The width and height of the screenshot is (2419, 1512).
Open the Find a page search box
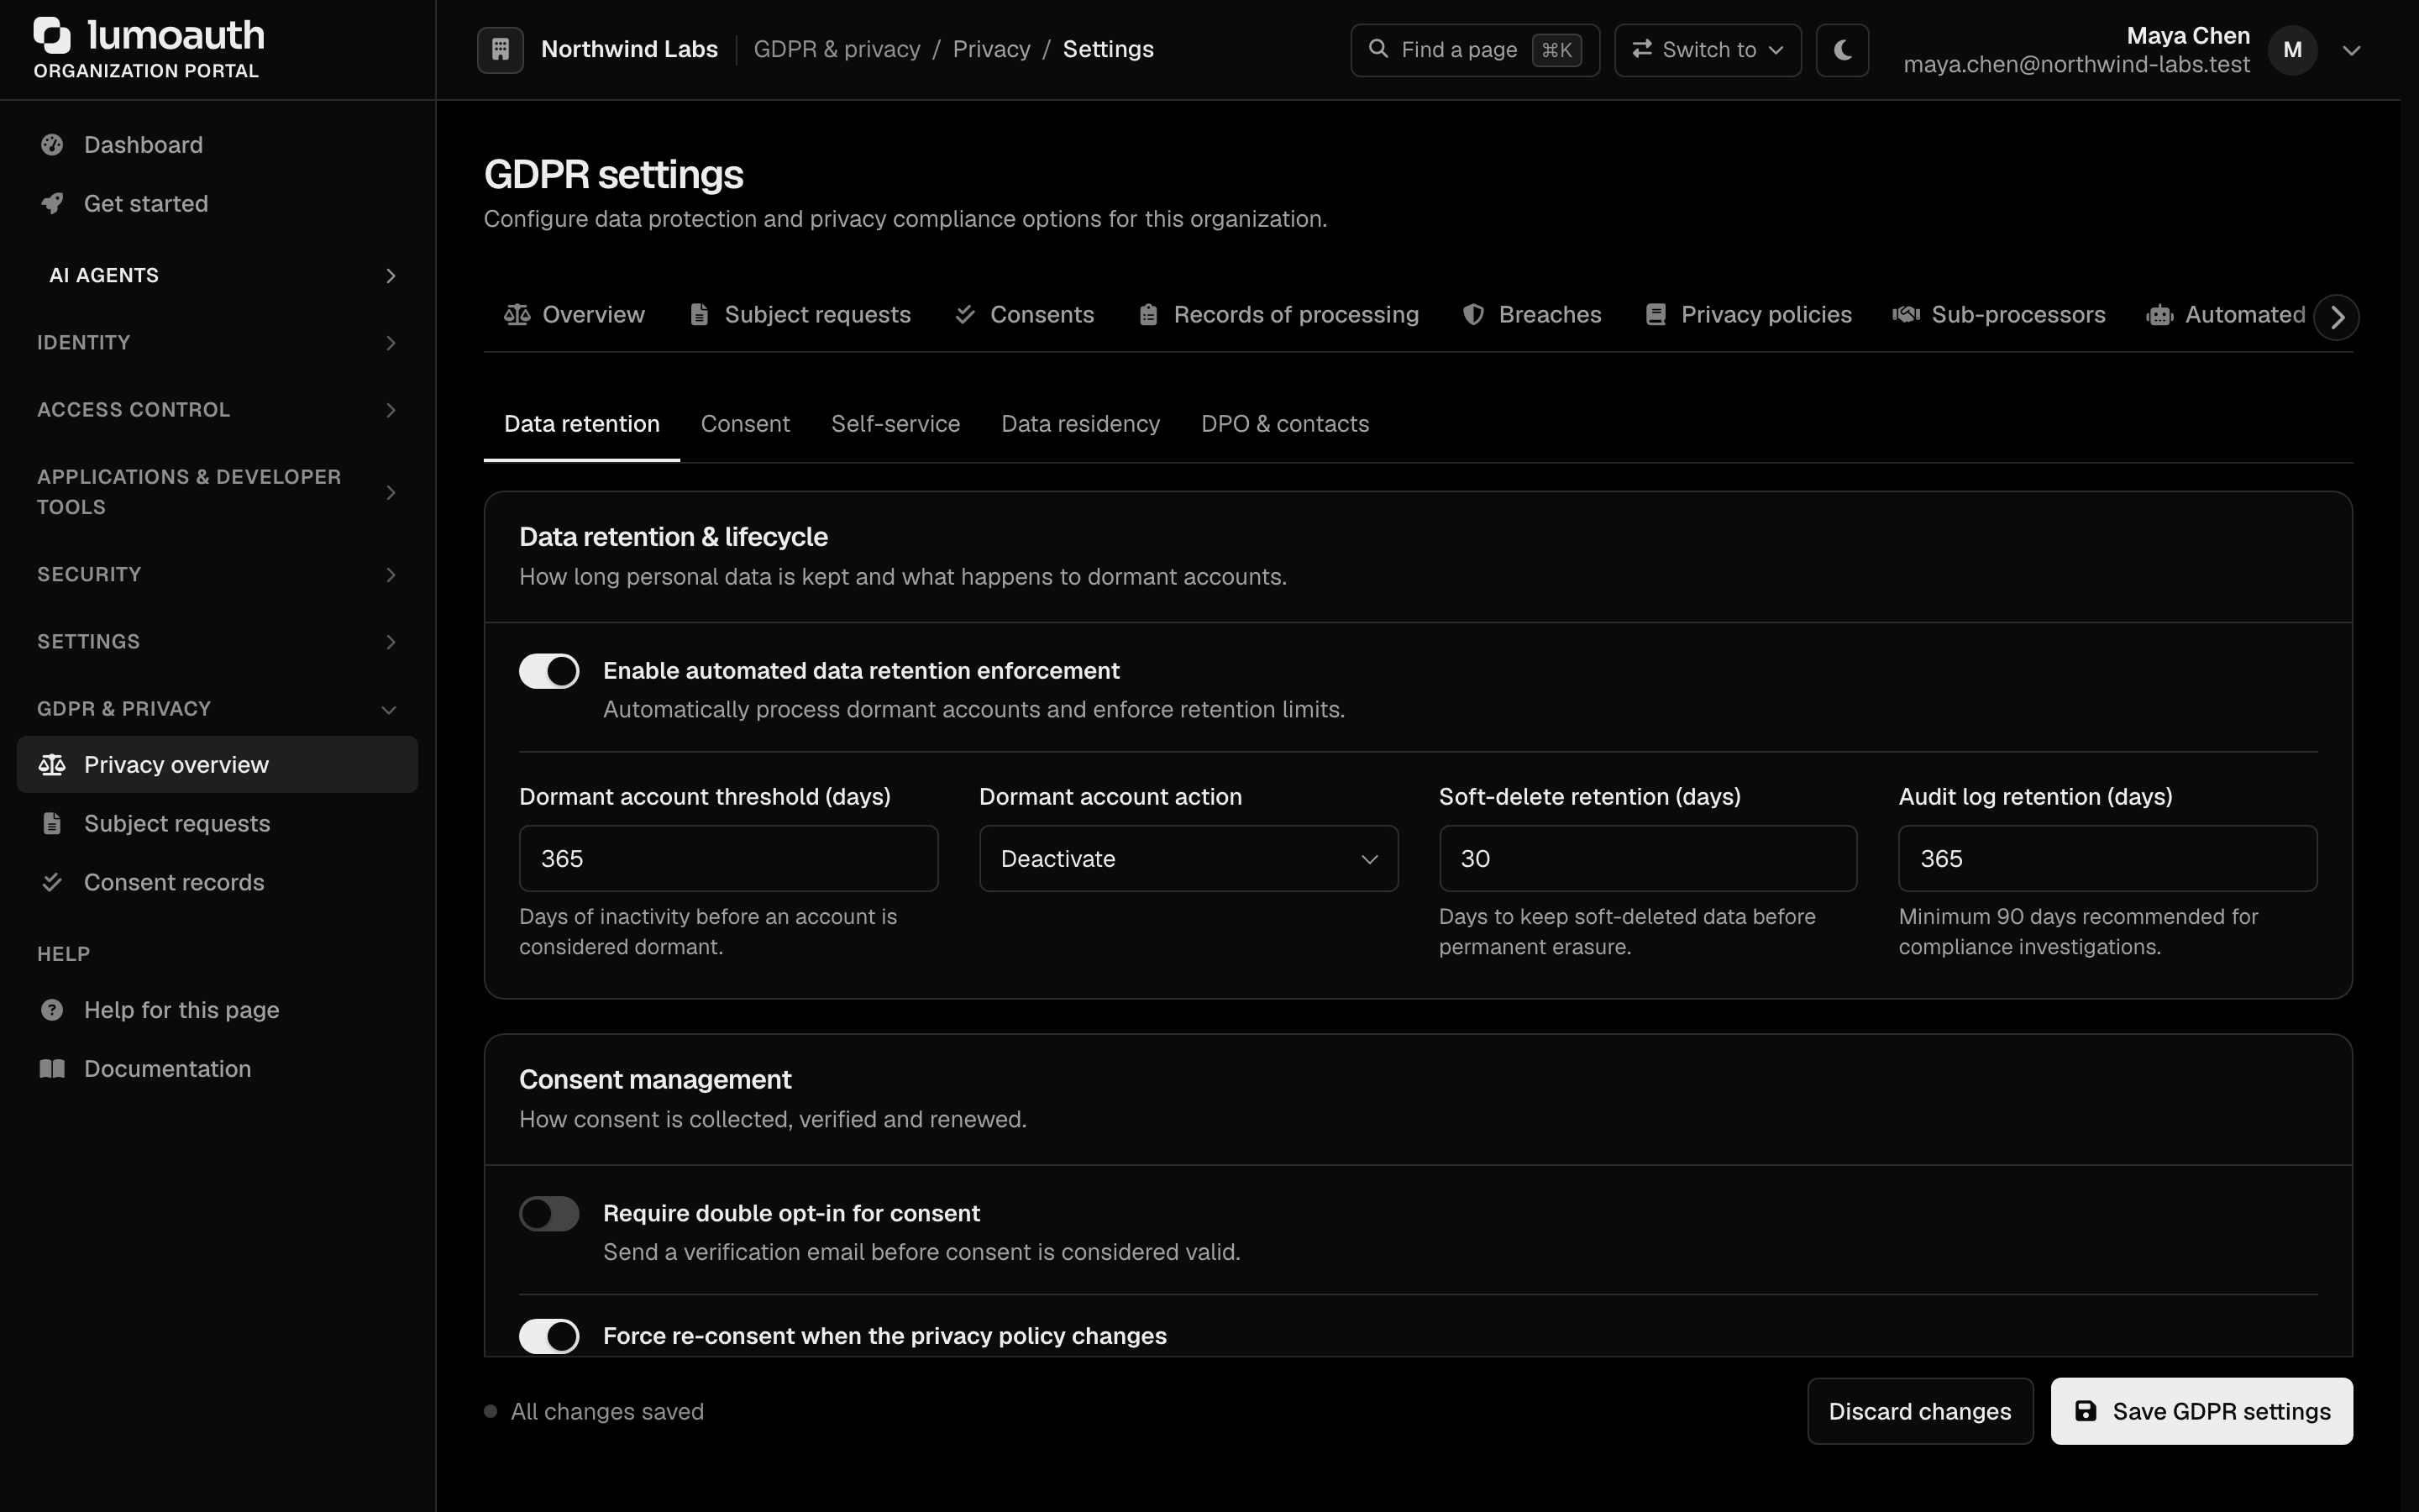[x=1476, y=50]
